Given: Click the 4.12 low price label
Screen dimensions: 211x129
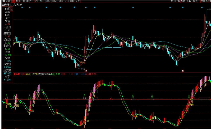Looking at the screenshot, I should coord(82,69).
